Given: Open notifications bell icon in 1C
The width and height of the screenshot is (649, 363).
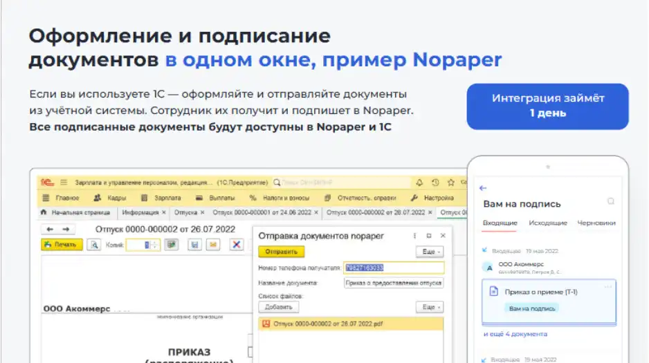Looking at the screenshot, I should coord(419,183).
